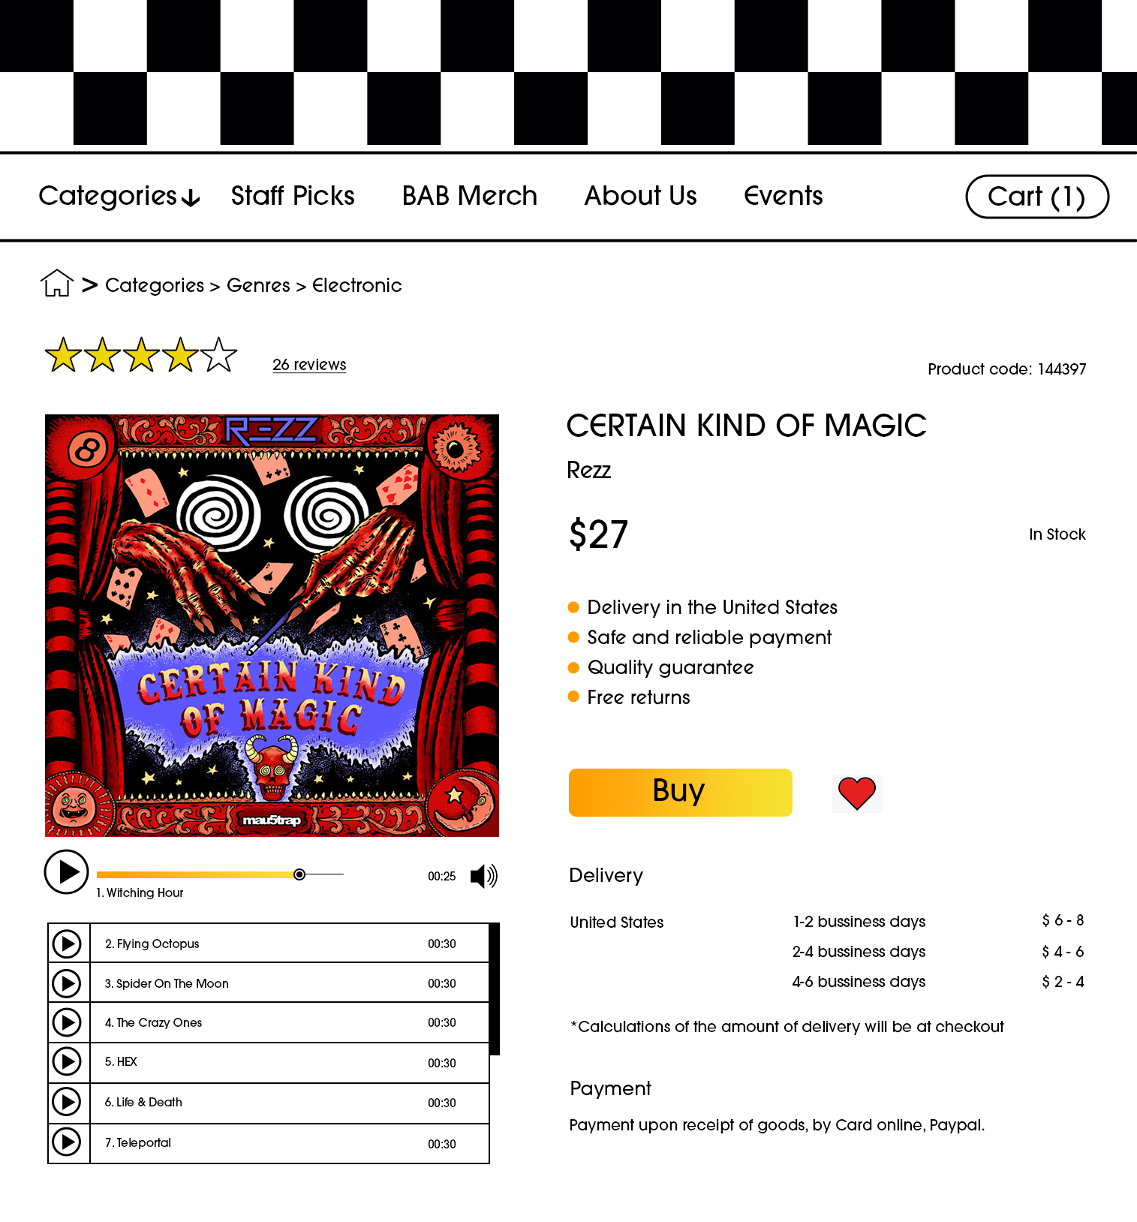Mute audio with the speaker icon
Image resolution: width=1137 pixels, height=1222 pixels.
coord(483,876)
